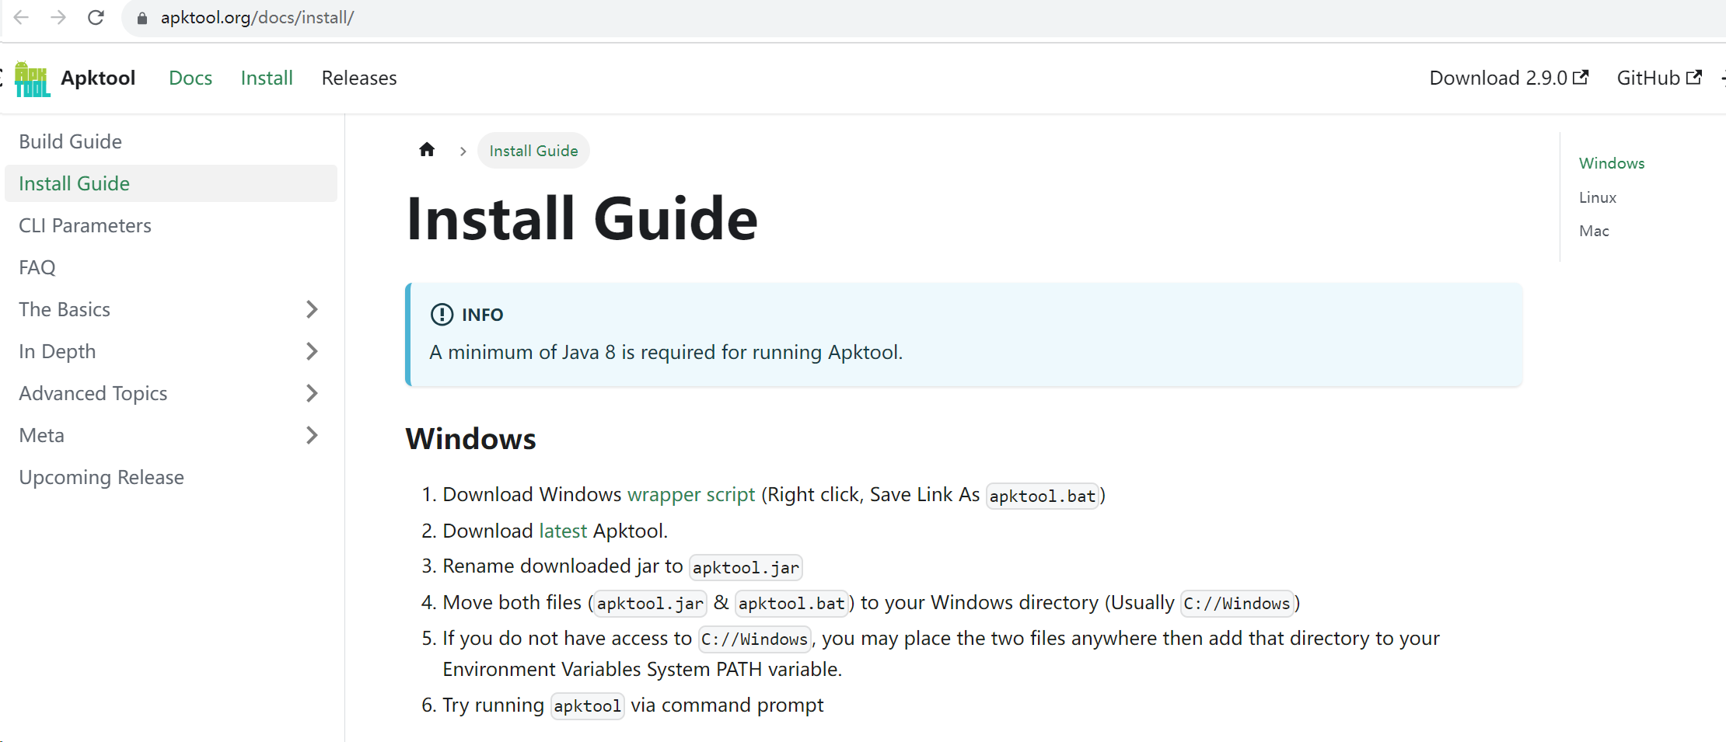Image resolution: width=1726 pixels, height=742 pixels.
Task: Click the browser forward arrow
Action: (58, 17)
